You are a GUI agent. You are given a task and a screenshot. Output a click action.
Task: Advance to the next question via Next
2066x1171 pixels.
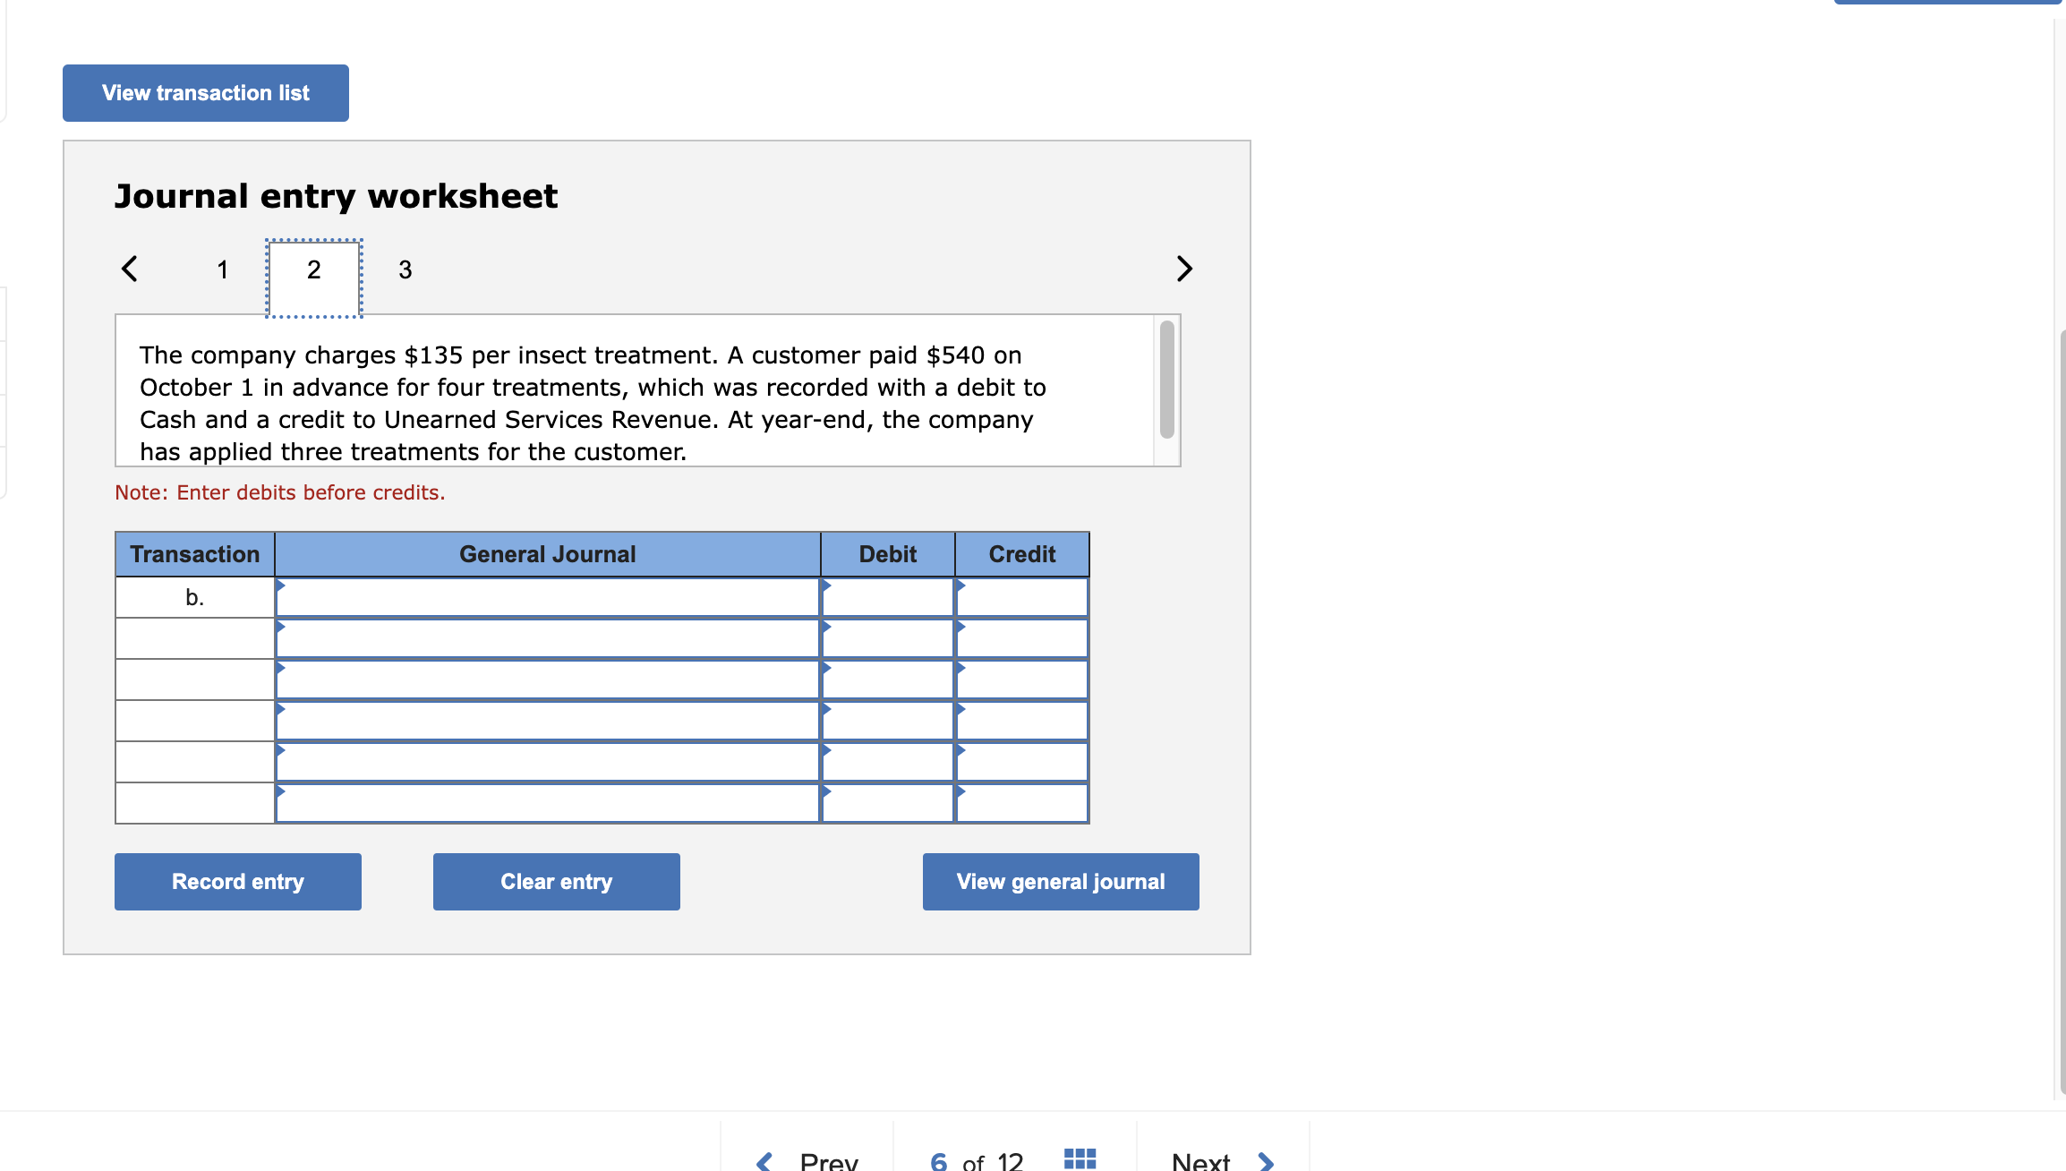pyautogui.click(x=1200, y=1159)
